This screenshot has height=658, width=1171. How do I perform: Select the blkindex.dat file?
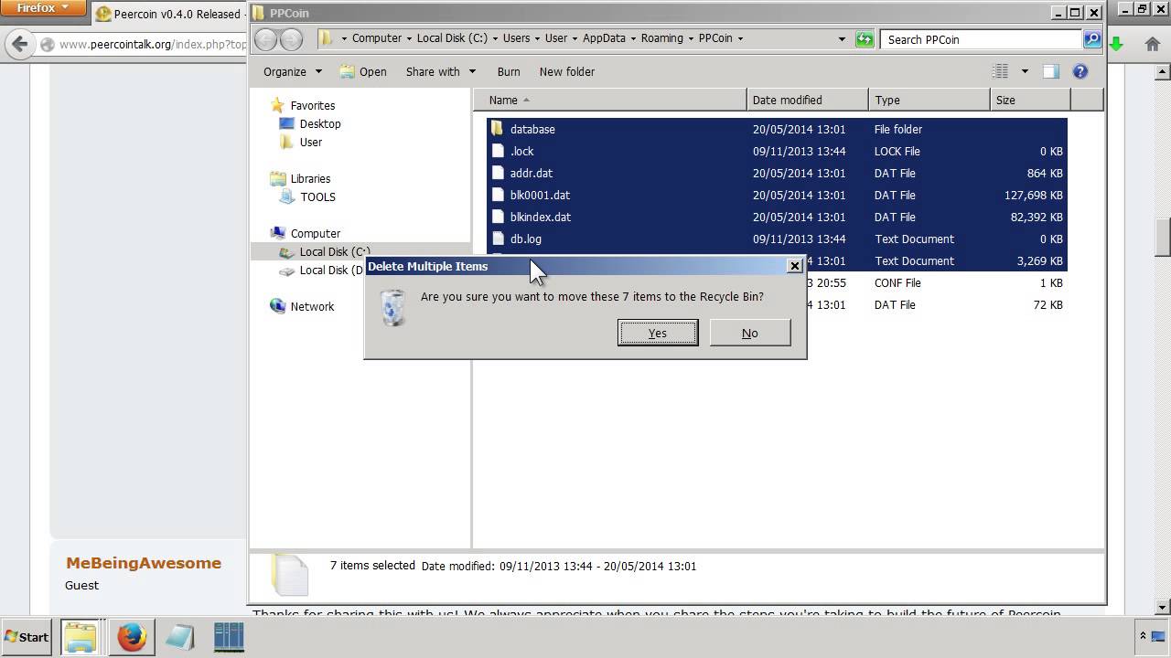tap(777, 217)
